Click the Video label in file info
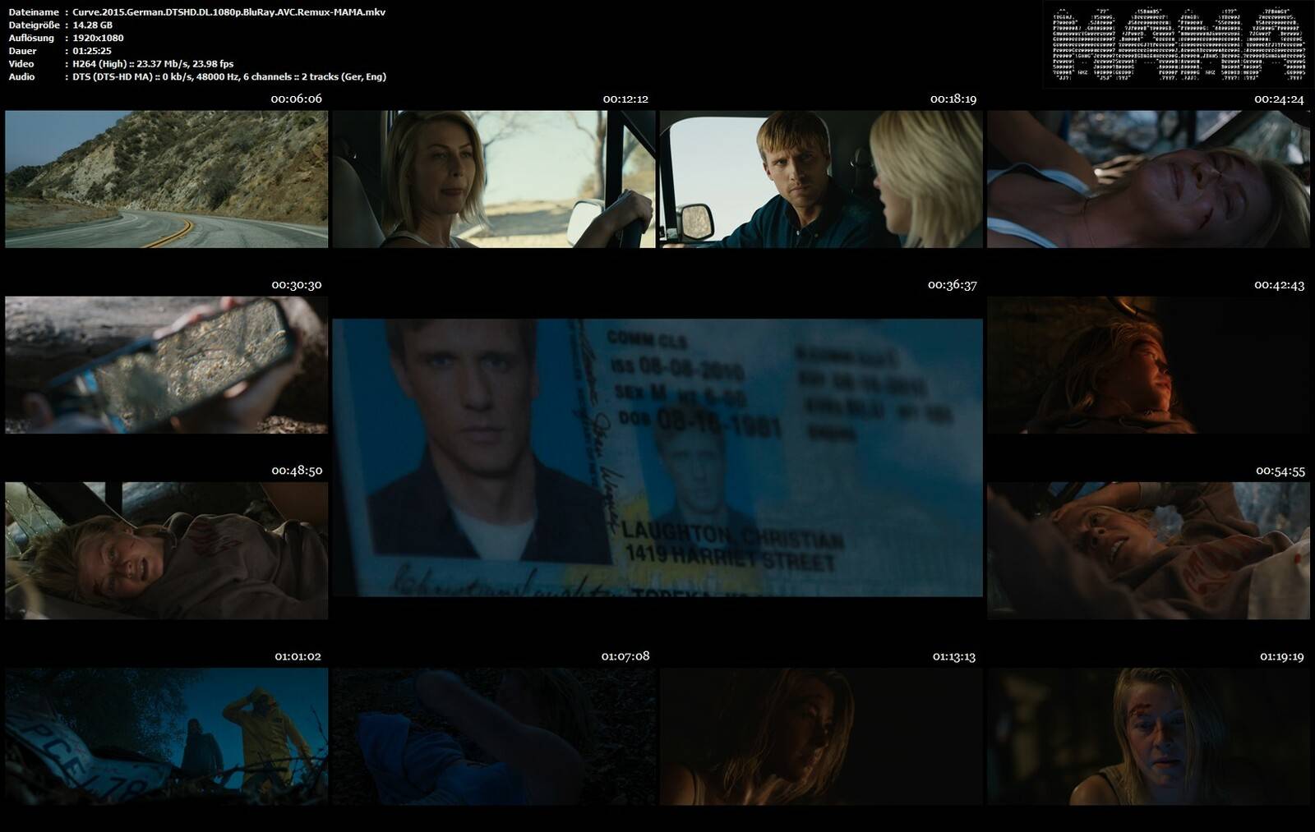The width and height of the screenshot is (1315, 832). point(21,64)
